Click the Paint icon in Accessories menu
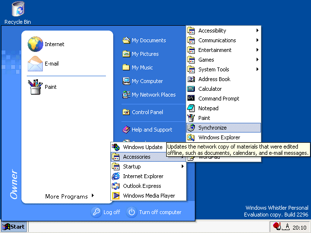This screenshot has height=233, width=311. pyautogui.click(x=191, y=118)
